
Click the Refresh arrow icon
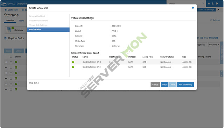[x=211, y=20]
